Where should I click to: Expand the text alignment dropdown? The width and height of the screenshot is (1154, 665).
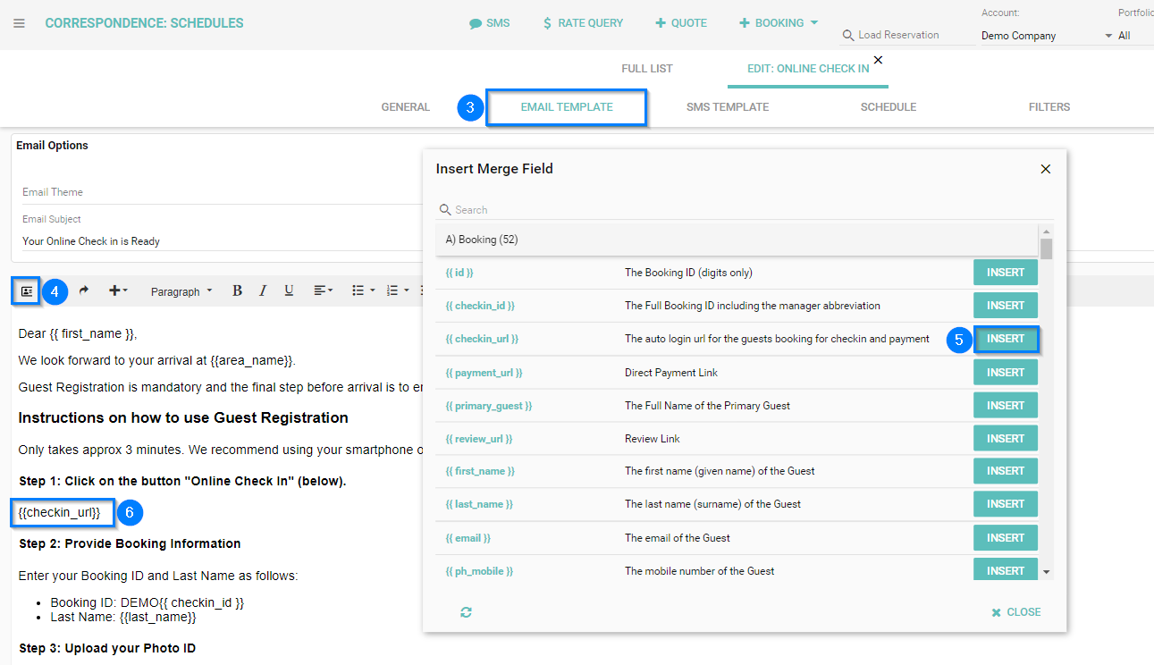tap(323, 290)
